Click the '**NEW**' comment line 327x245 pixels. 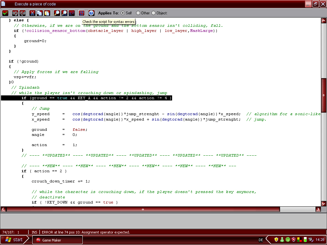(129, 166)
